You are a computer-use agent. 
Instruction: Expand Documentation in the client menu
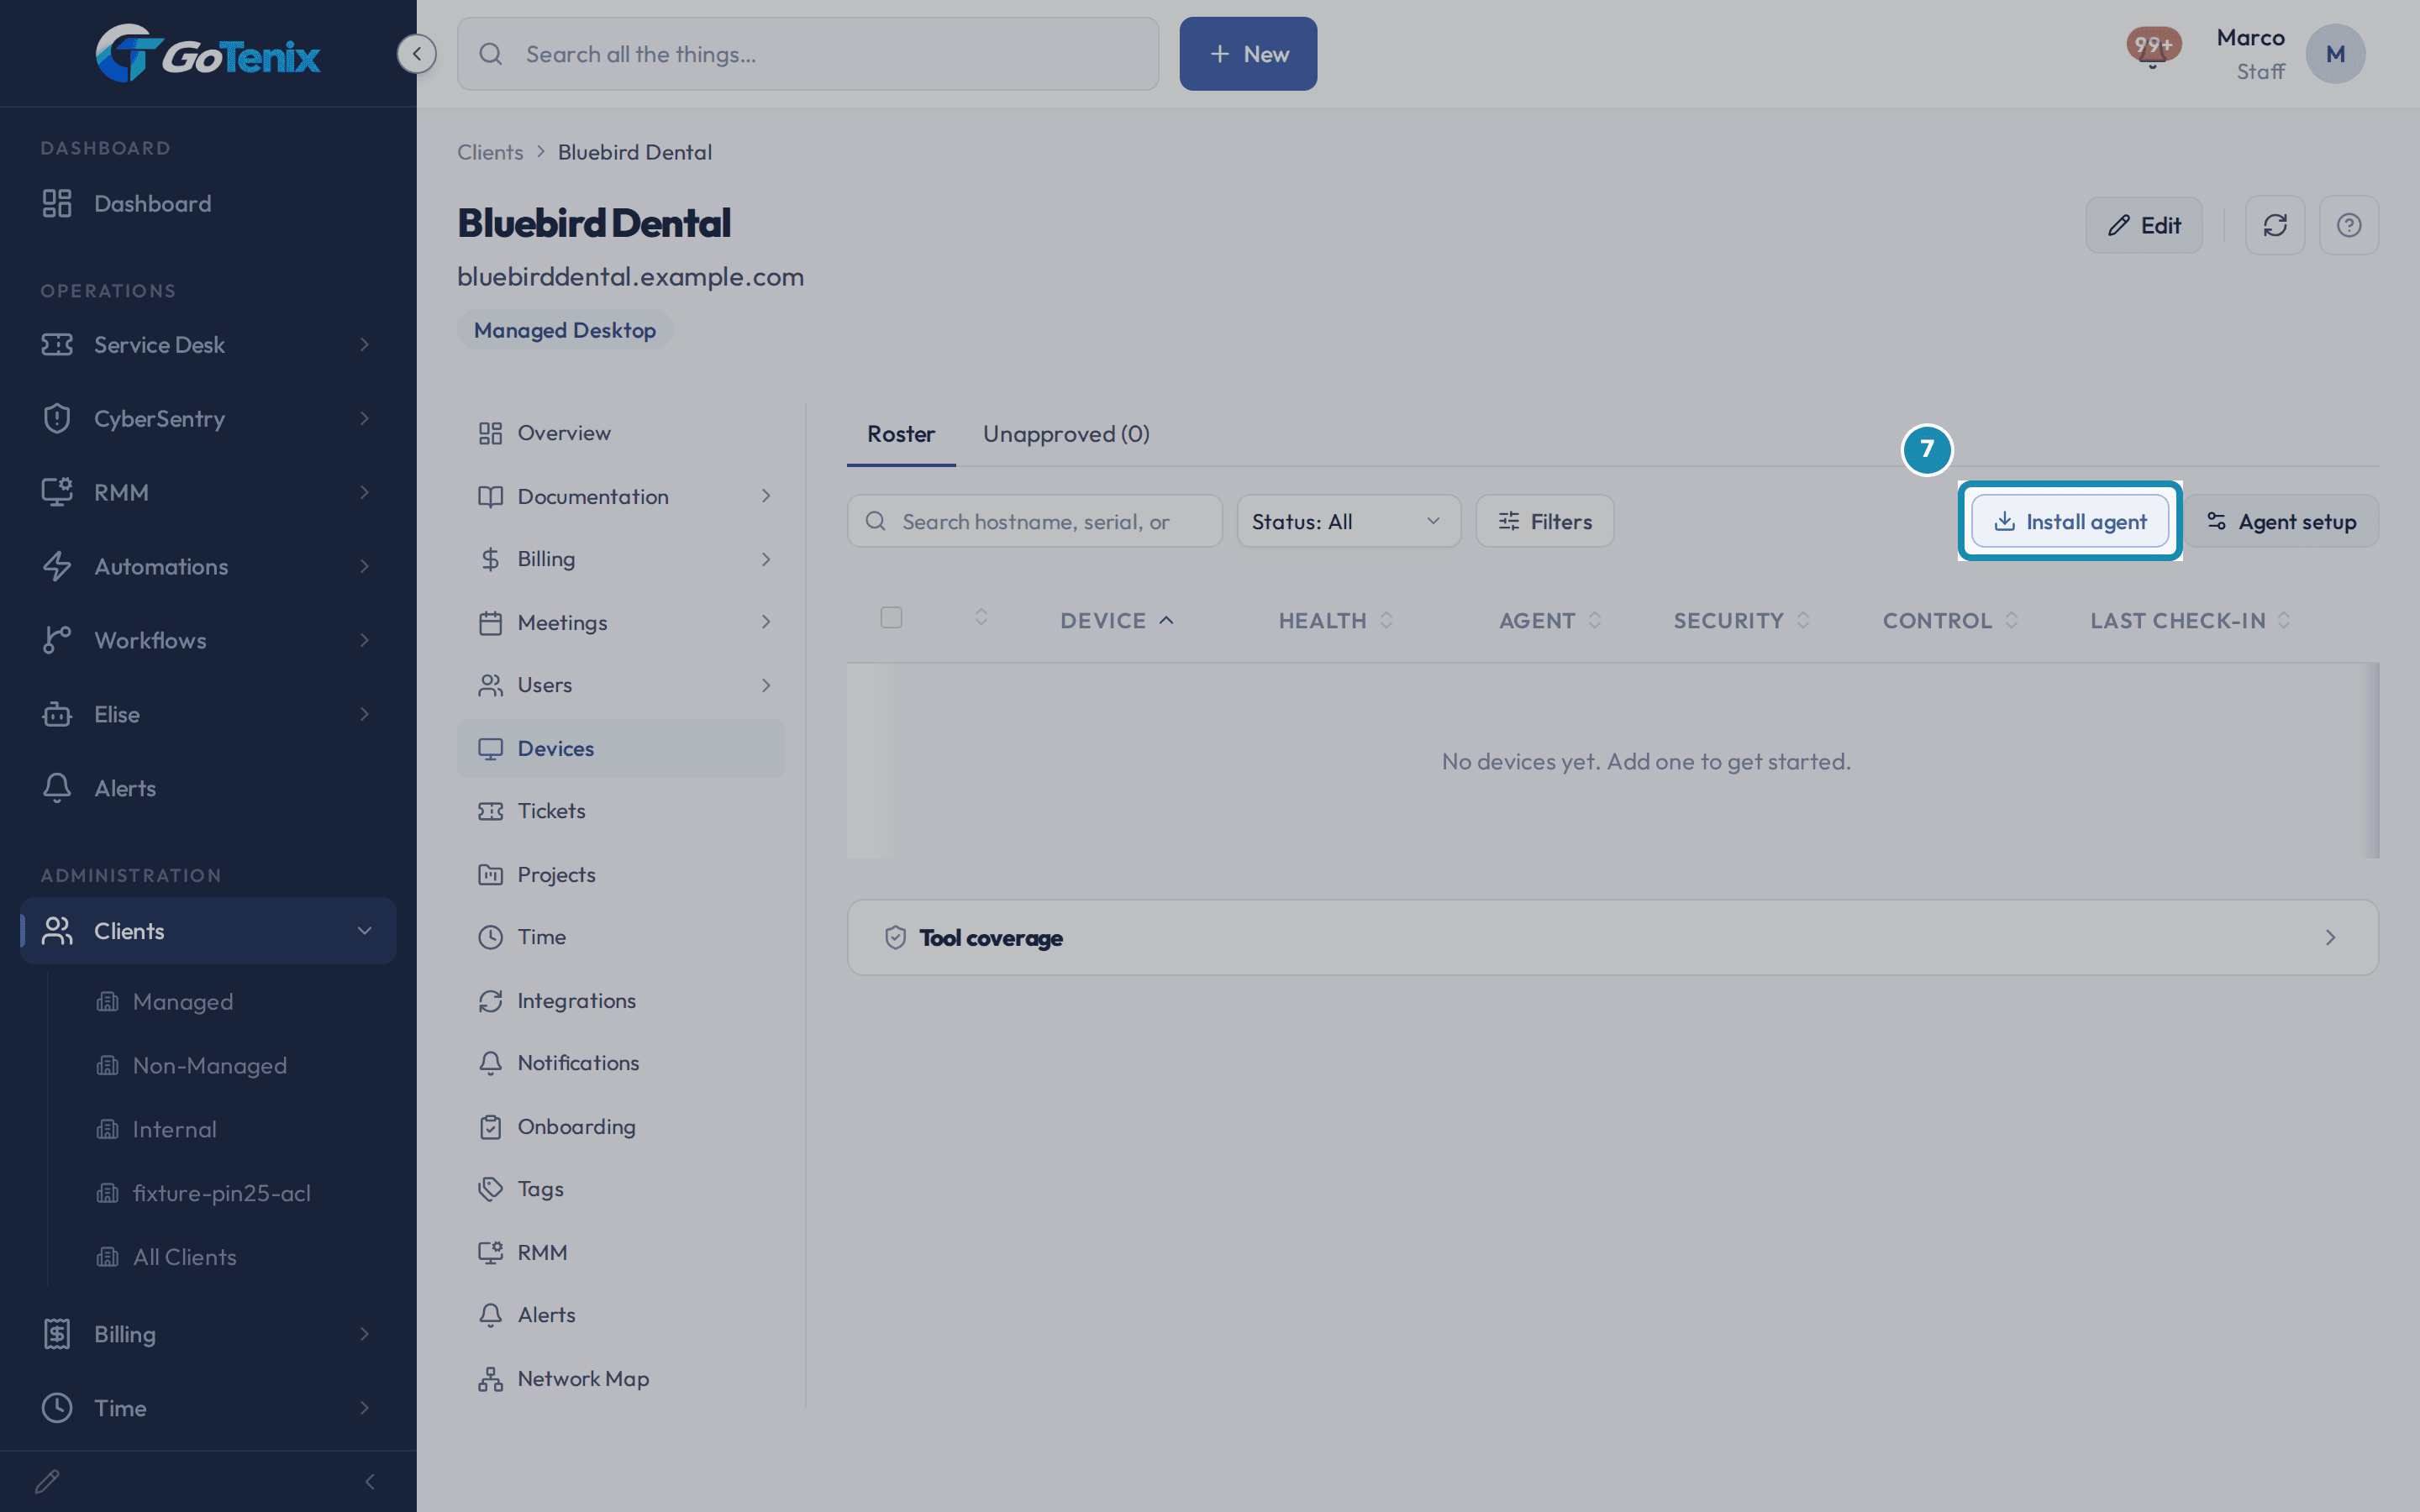coord(620,496)
